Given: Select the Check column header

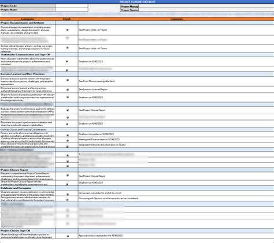Looking at the screenshot, I should 66,19.
